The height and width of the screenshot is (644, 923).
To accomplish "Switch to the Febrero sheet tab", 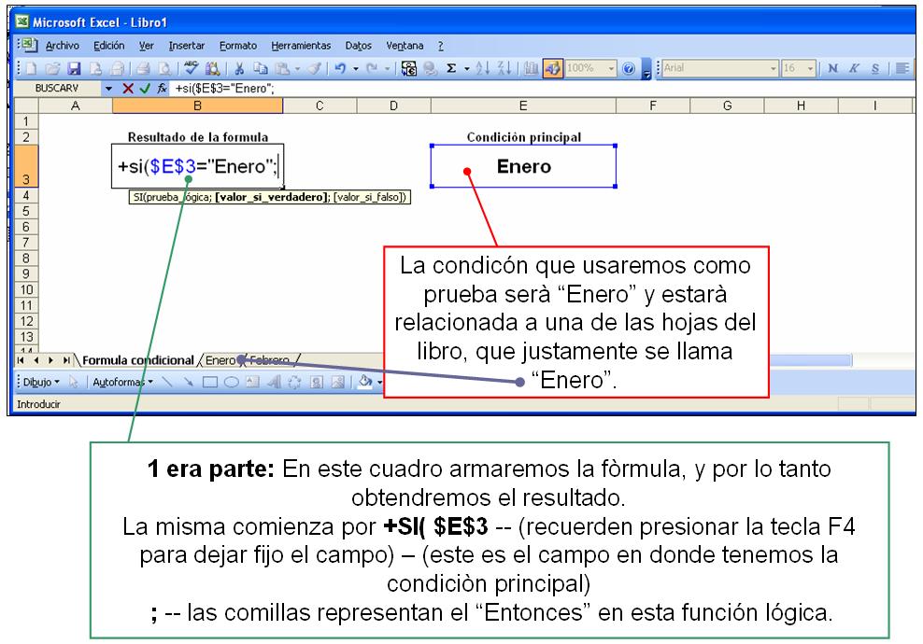I will point(268,357).
